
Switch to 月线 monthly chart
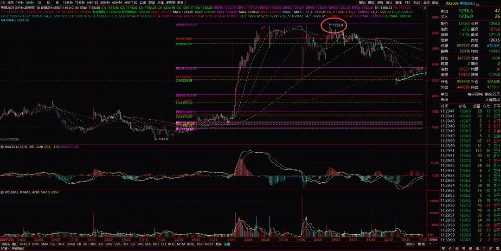161,3
